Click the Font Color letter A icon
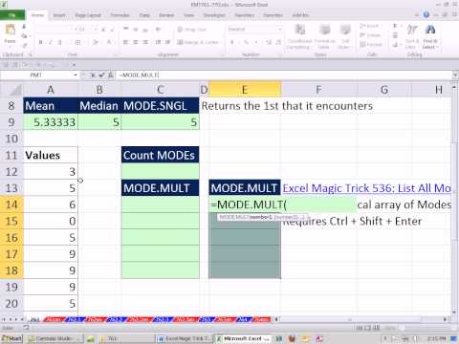The image size is (459, 344). [x=109, y=42]
